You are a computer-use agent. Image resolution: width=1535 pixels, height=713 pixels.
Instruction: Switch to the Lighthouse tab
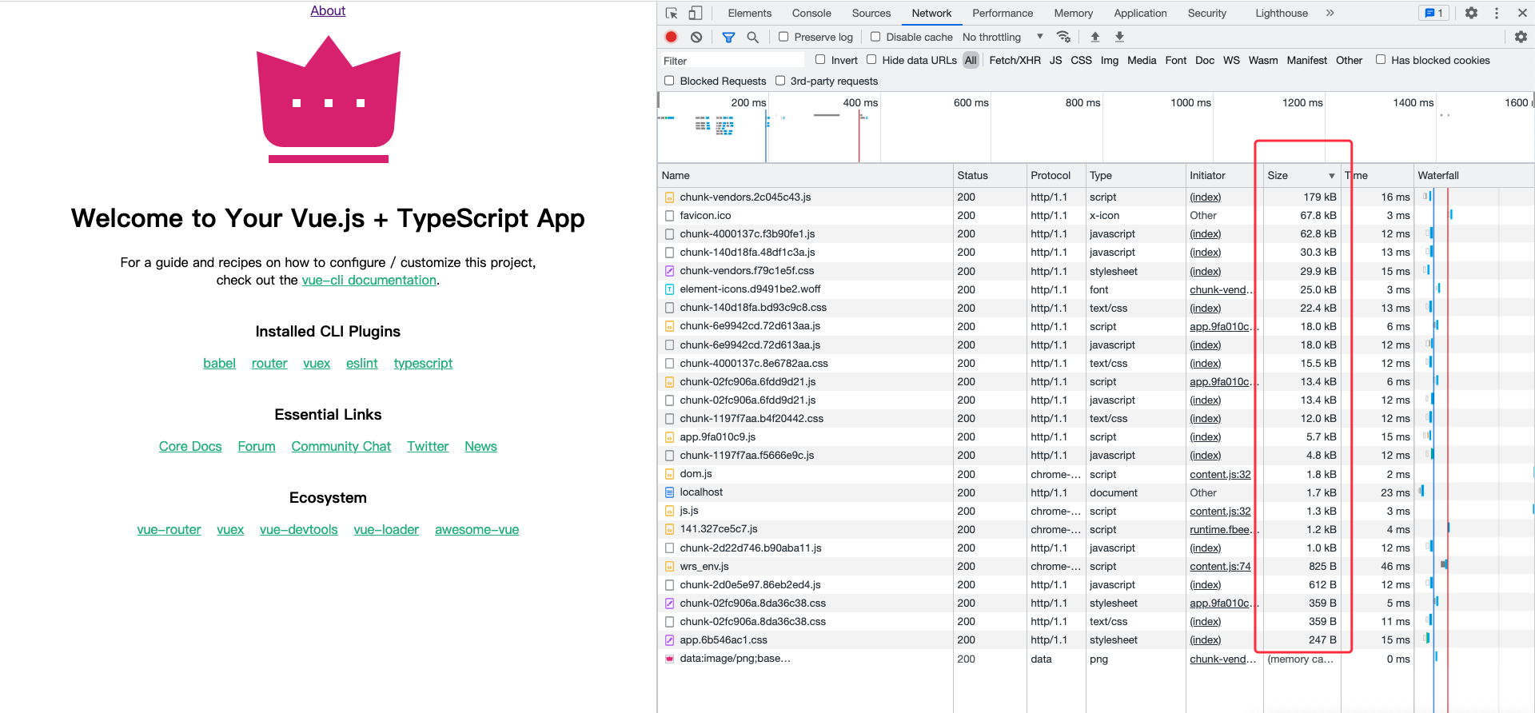(x=1282, y=13)
